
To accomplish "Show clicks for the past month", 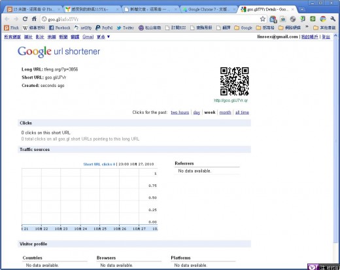I will 225,112.
